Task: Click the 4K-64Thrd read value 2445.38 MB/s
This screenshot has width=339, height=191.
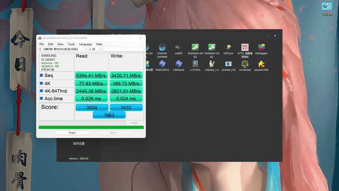Action: 91,91
